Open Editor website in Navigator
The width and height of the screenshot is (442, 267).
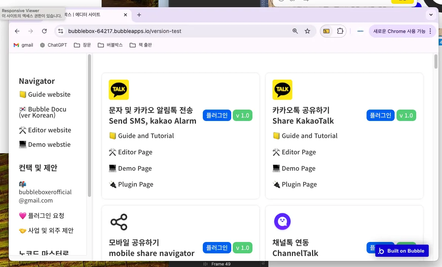coord(45,130)
